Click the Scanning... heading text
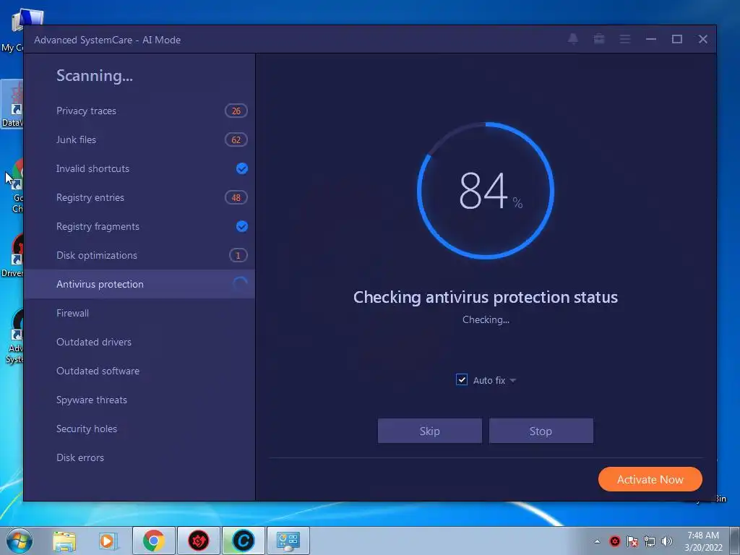The width and height of the screenshot is (740, 555). click(x=95, y=75)
